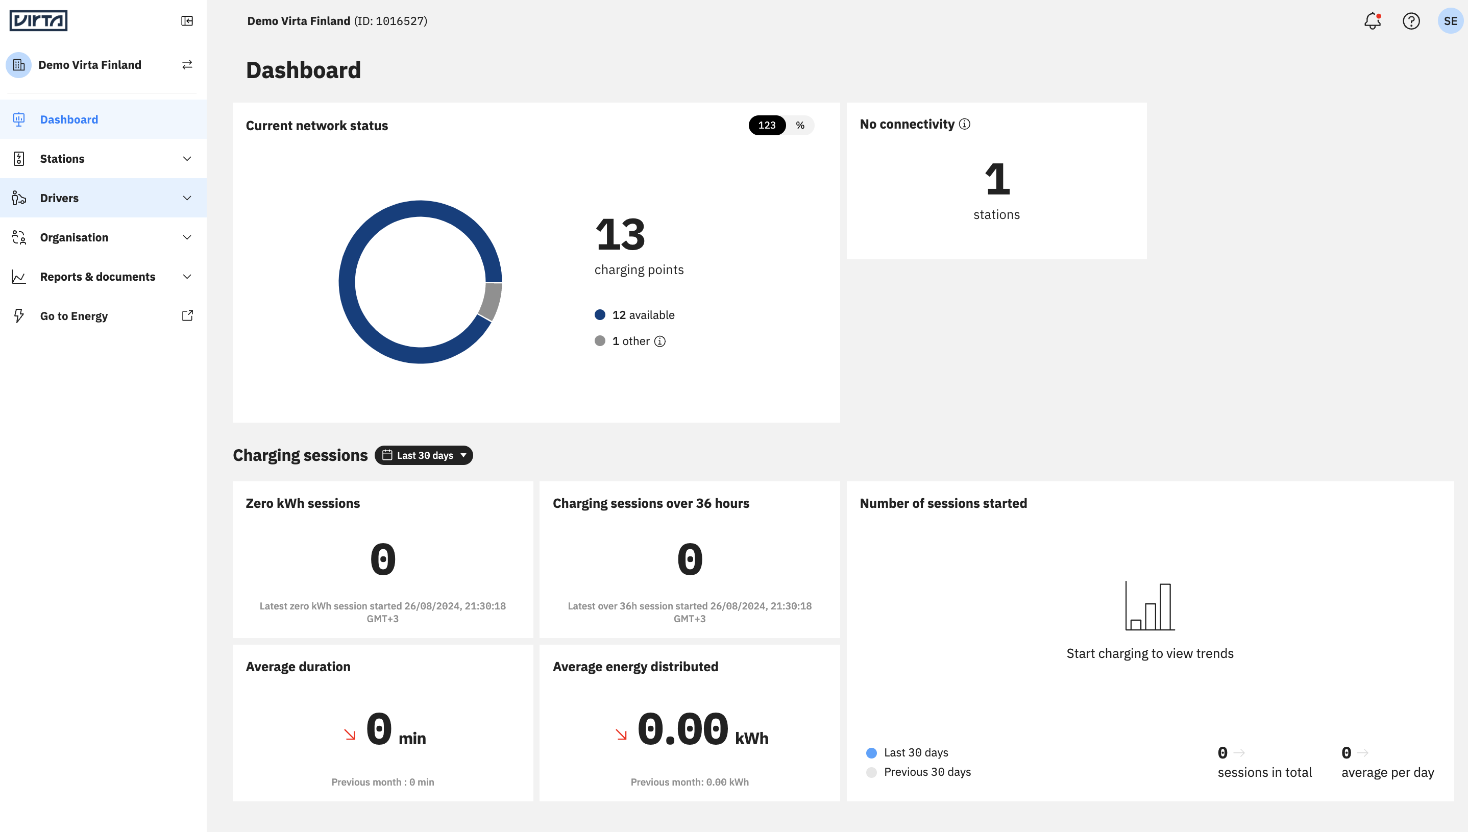
Task: Select Dashboard in the sidebar
Action: (104, 119)
